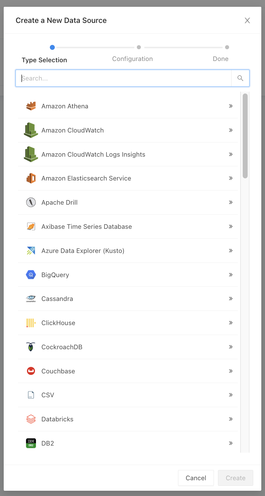Select the BigQuery hexagon icon
The height and width of the screenshot is (496, 265).
[x=31, y=275]
